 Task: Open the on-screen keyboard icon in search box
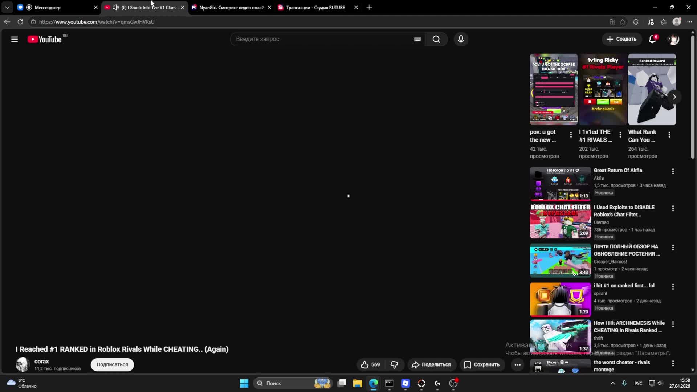pos(417,39)
